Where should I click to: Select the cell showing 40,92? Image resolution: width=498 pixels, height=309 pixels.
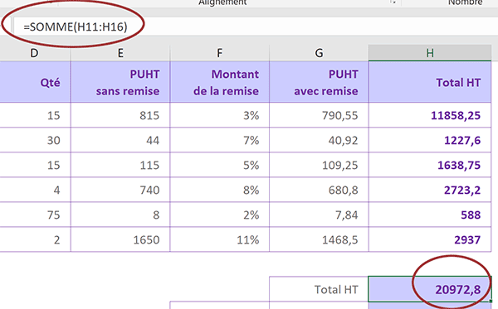click(319, 140)
